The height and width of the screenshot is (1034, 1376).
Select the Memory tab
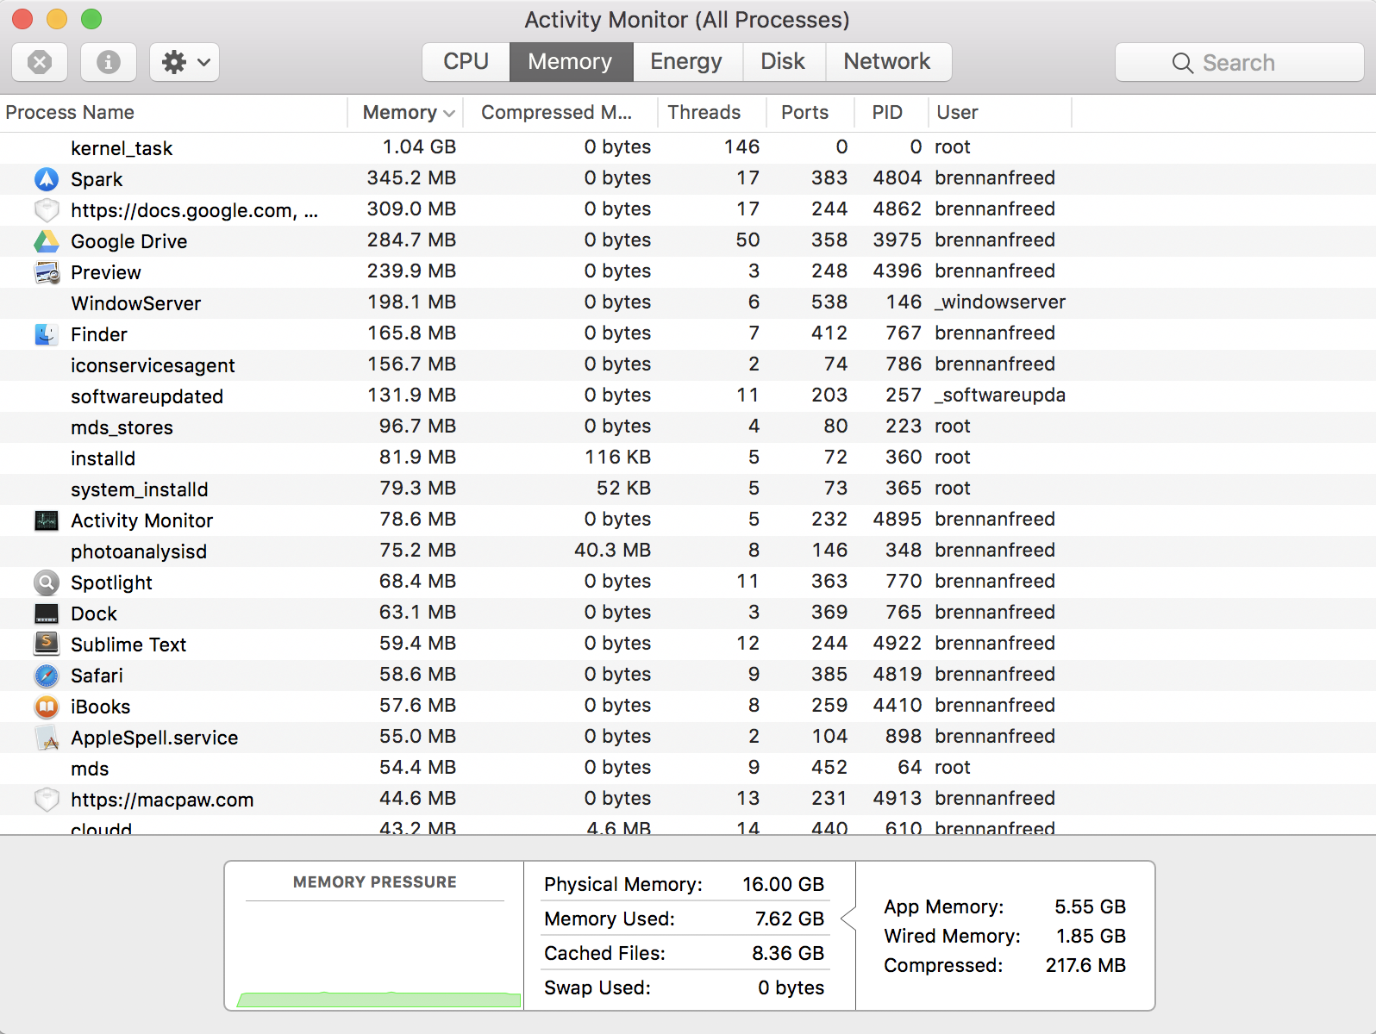pos(571,62)
